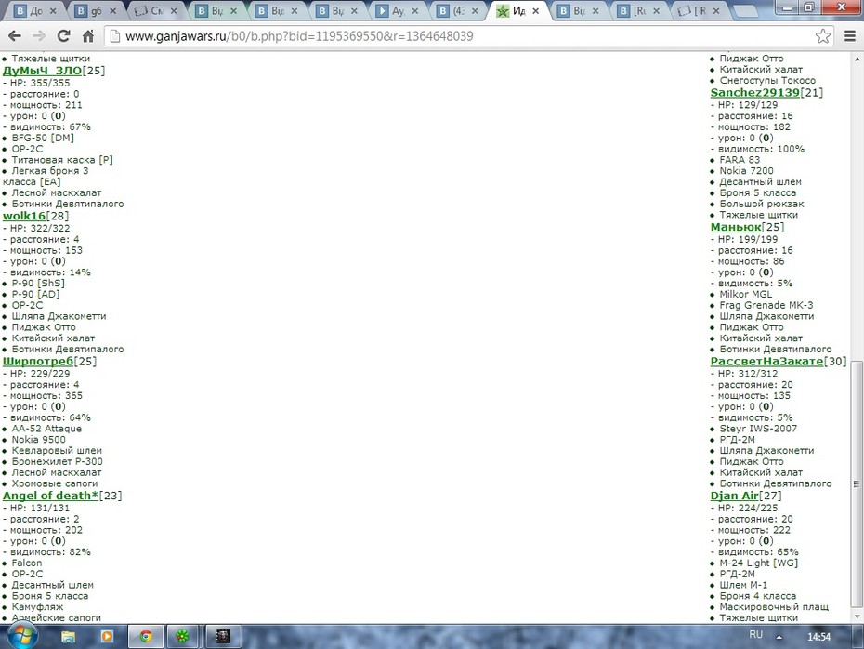Viewport: 864px width, 649px height.
Task: Open the browser home page
Action: [88, 36]
